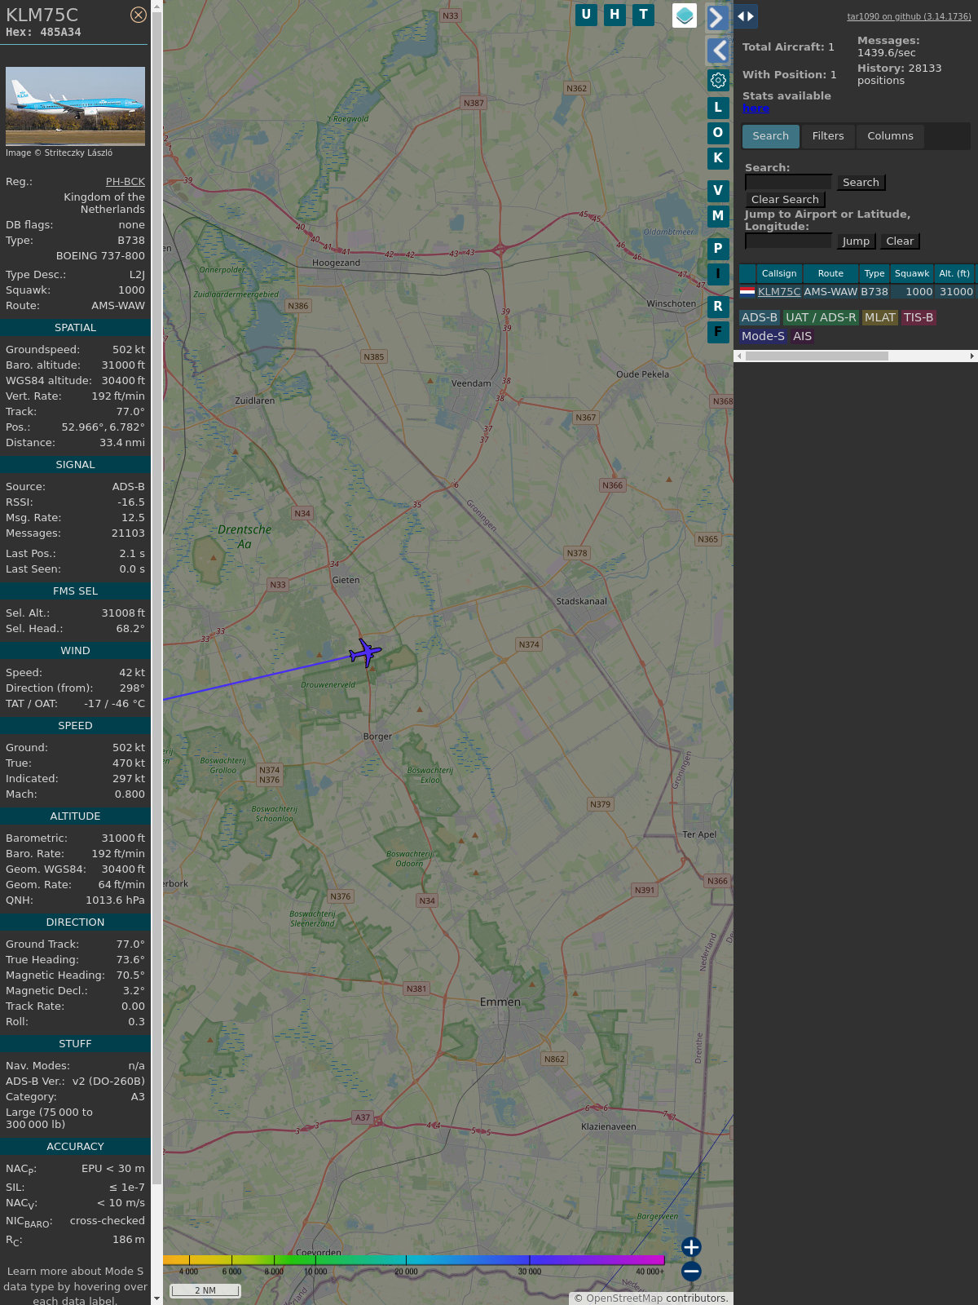Focus the Jump to Airport input field
The width and height of the screenshot is (978, 1305).
pyautogui.click(x=788, y=241)
